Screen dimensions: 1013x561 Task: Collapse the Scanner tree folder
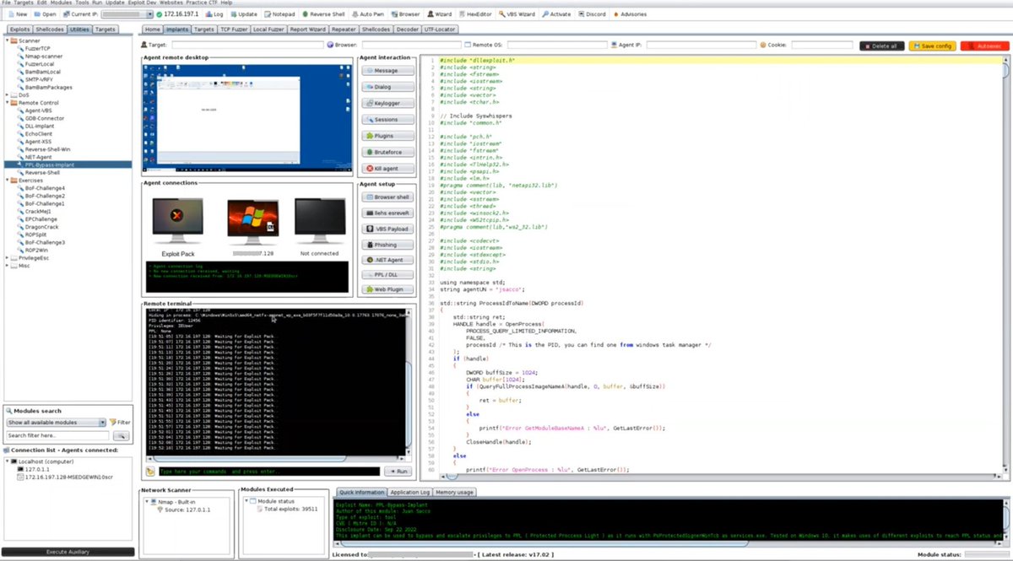[x=9, y=40]
